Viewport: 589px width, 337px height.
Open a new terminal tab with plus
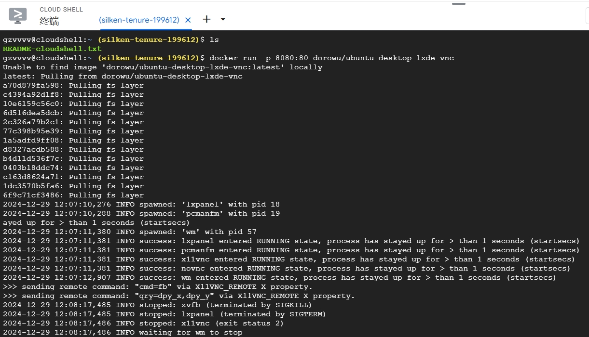point(206,19)
